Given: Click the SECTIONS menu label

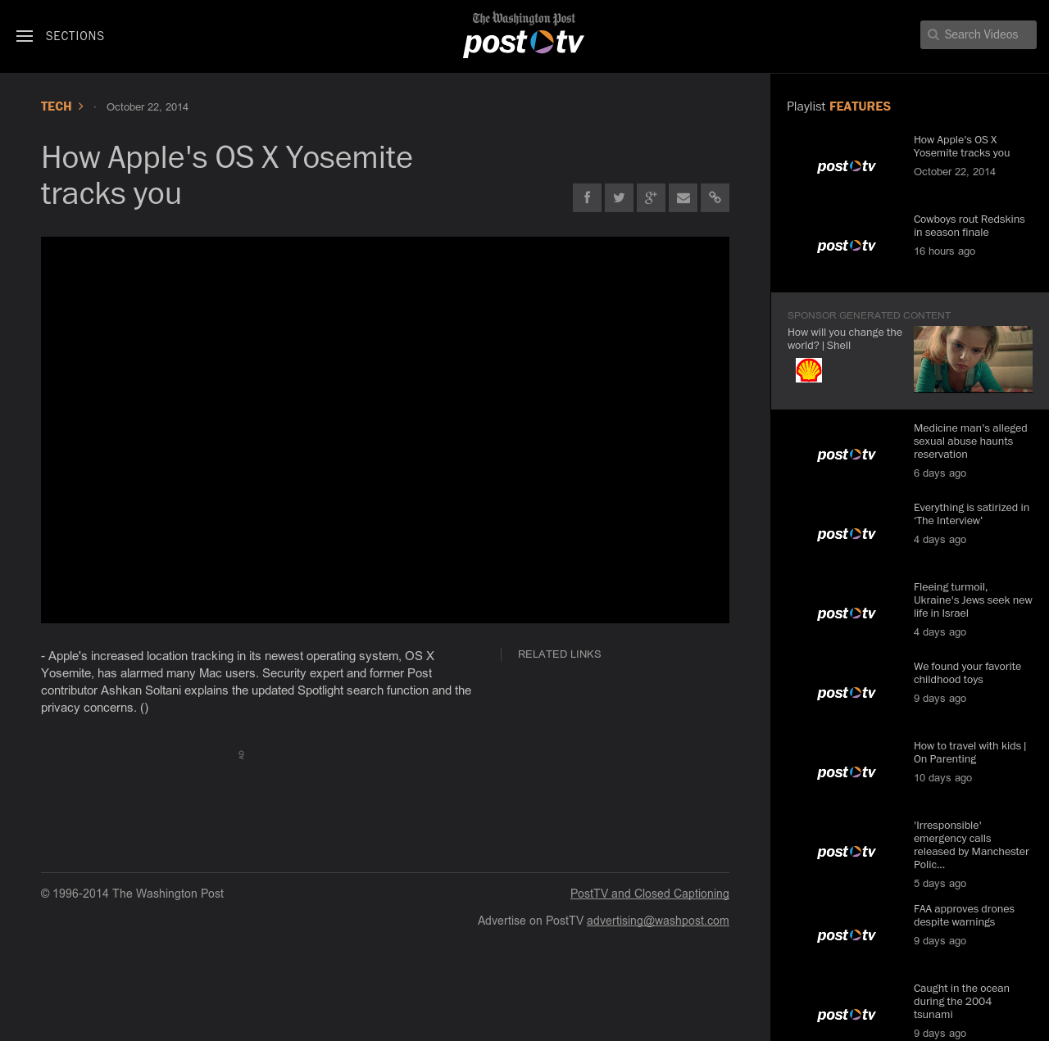Looking at the screenshot, I should click(x=75, y=36).
